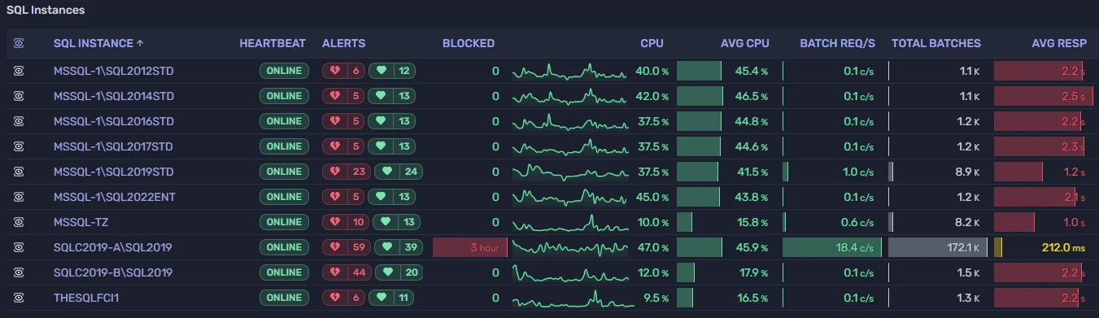Sort by the BATCH REQ/S column header
The image size is (1099, 318).
[x=838, y=43]
